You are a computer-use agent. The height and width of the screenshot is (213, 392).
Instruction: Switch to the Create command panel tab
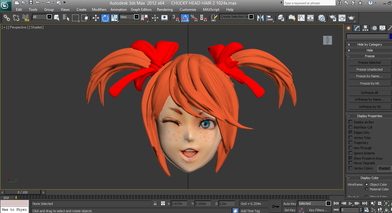coord(348,28)
